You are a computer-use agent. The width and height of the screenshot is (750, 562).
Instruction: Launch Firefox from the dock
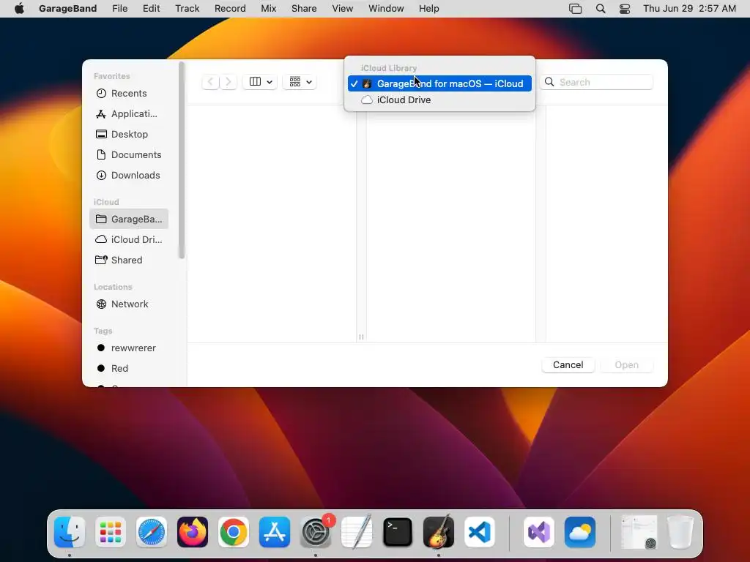[193, 532]
